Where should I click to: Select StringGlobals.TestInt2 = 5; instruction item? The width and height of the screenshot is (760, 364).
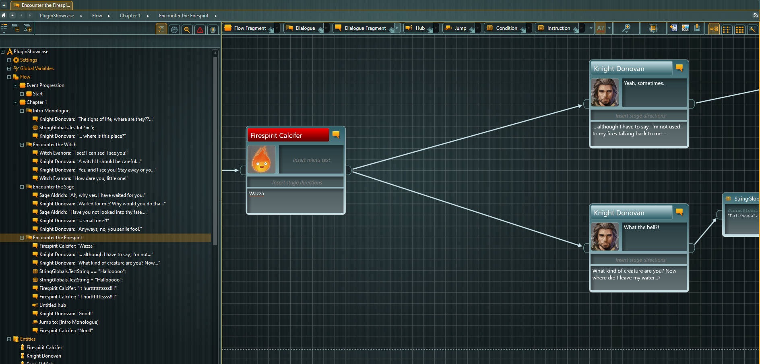click(66, 128)
